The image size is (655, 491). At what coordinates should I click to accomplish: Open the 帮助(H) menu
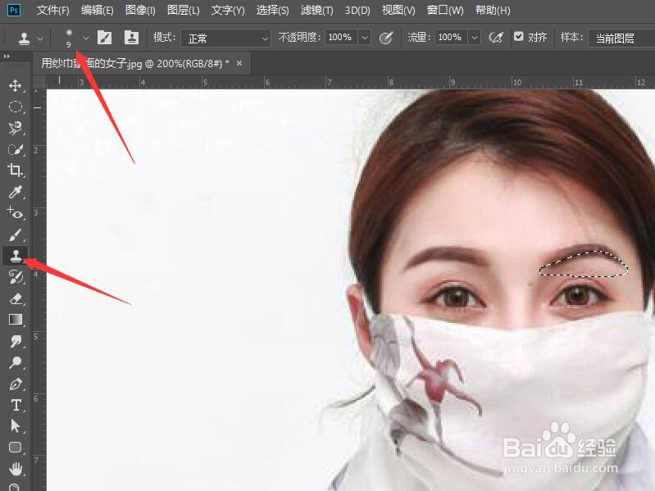(493, 11)
